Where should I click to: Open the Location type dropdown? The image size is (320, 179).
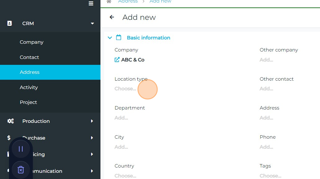click(125, 89)
